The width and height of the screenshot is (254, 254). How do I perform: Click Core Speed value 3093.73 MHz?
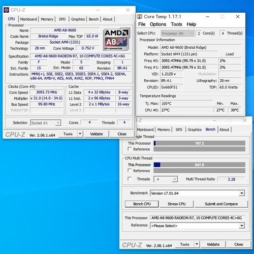pyautogui.click(x=47, y=92)
